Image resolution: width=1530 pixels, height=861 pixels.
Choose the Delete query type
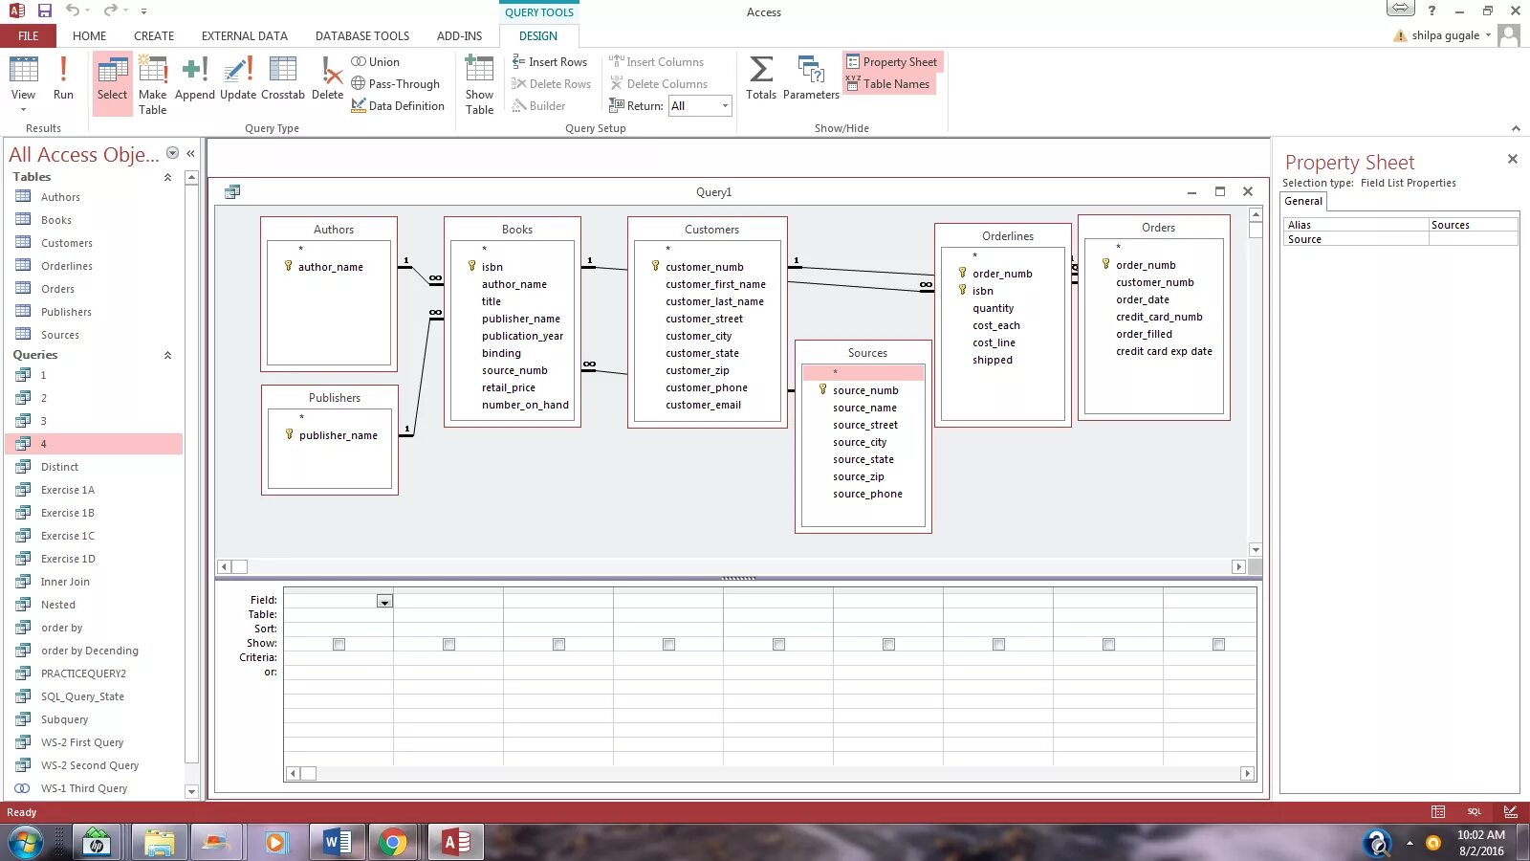click(x=327, y=78)
